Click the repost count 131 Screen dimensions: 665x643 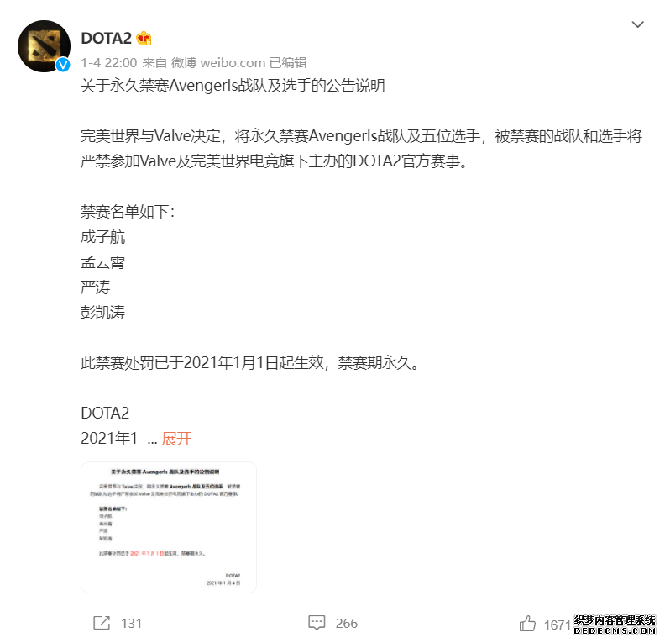(x=132, y=623)
